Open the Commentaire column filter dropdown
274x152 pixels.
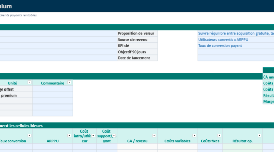tap(70, 83)
